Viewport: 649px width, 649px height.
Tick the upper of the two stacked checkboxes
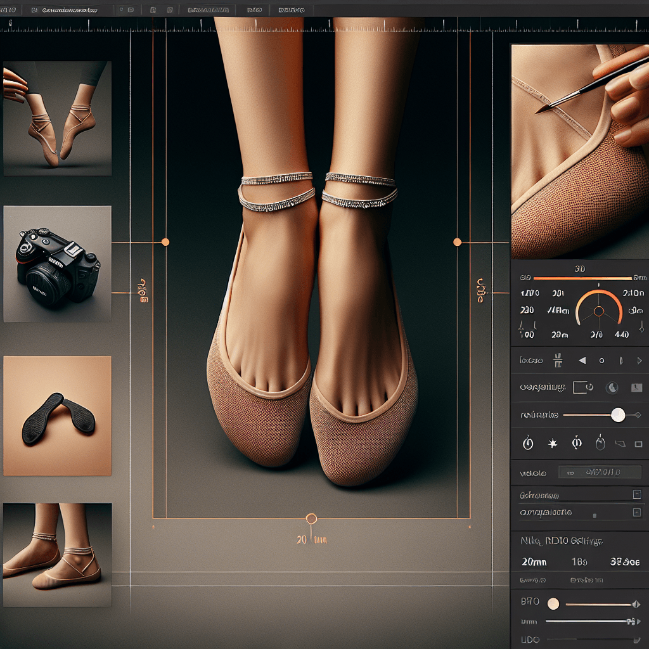(637, 494)
